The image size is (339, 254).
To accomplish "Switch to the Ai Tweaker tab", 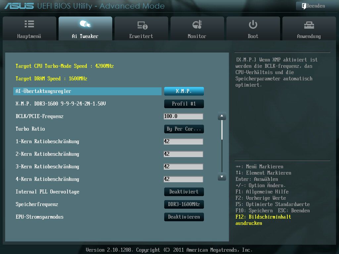I will click(x=85, y=28).
